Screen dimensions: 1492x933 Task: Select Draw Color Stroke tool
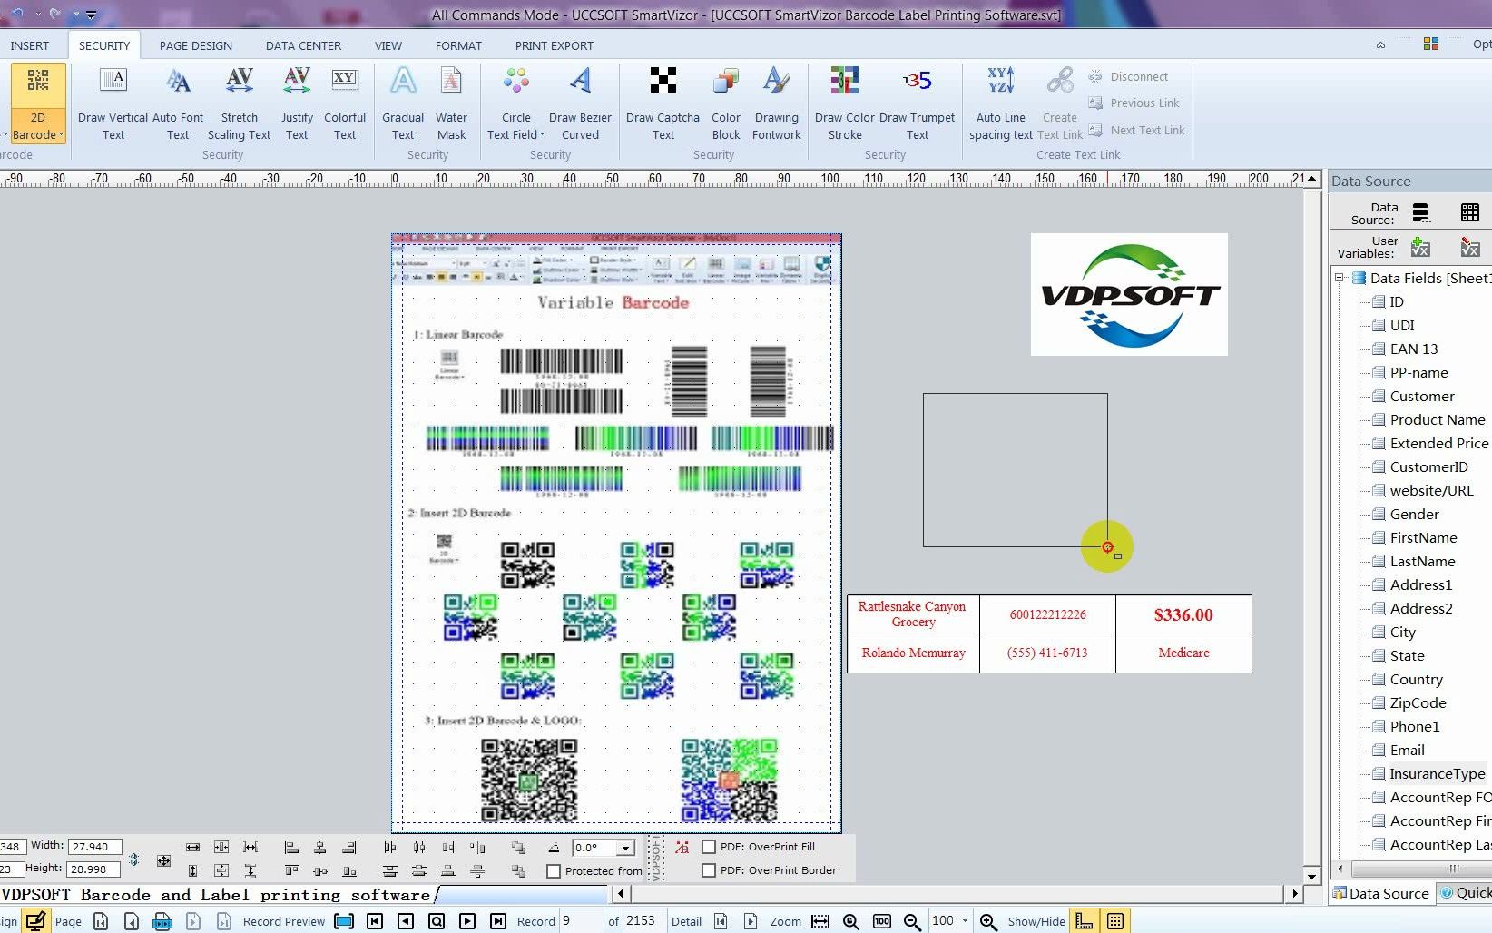pyautogui.click(x=845, y=104)
